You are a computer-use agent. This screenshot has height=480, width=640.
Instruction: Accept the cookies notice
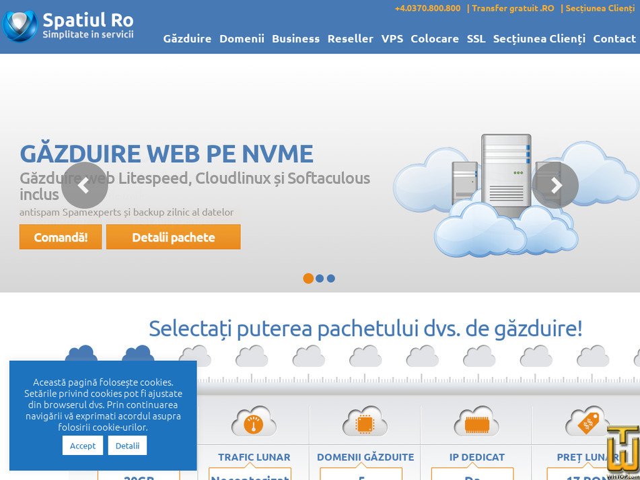83,445
